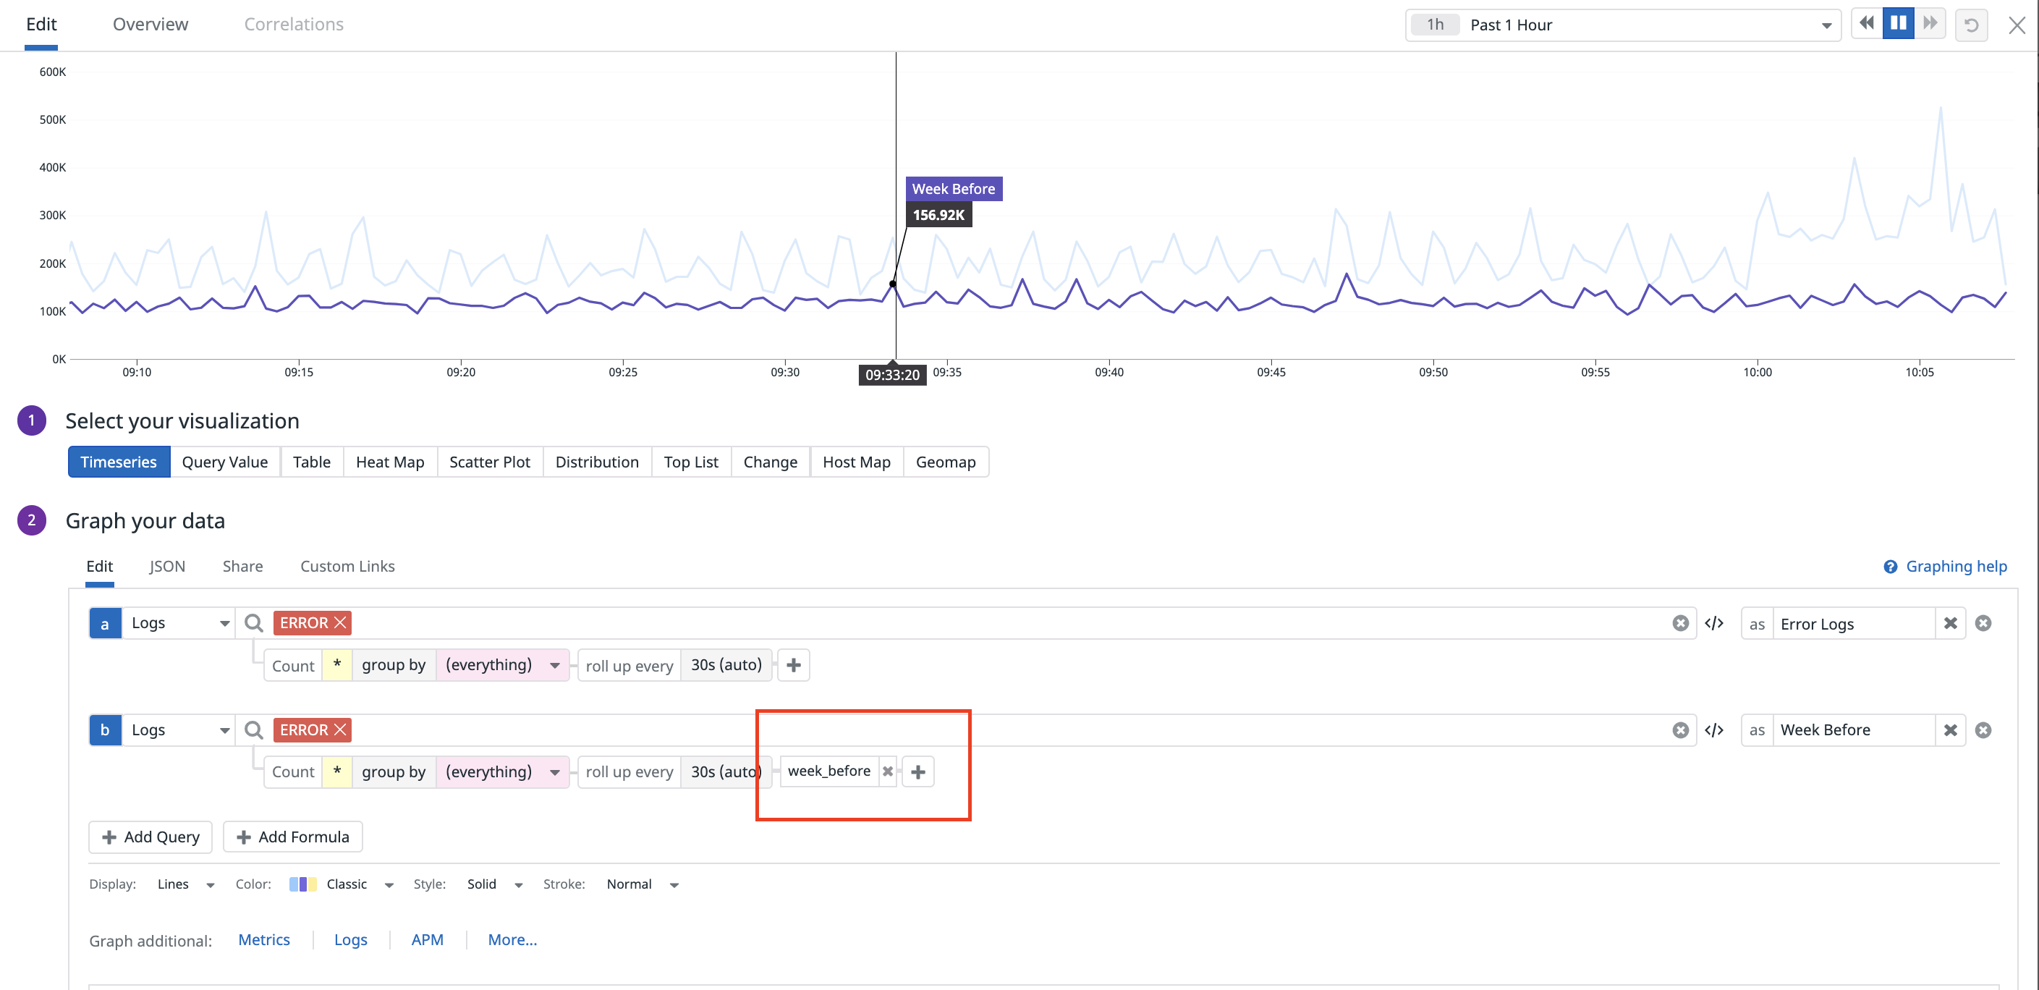The height and width of the screenshot is (990, 2039).
Task: Clear the Error Logs alias
Action: pos(1950,623)
